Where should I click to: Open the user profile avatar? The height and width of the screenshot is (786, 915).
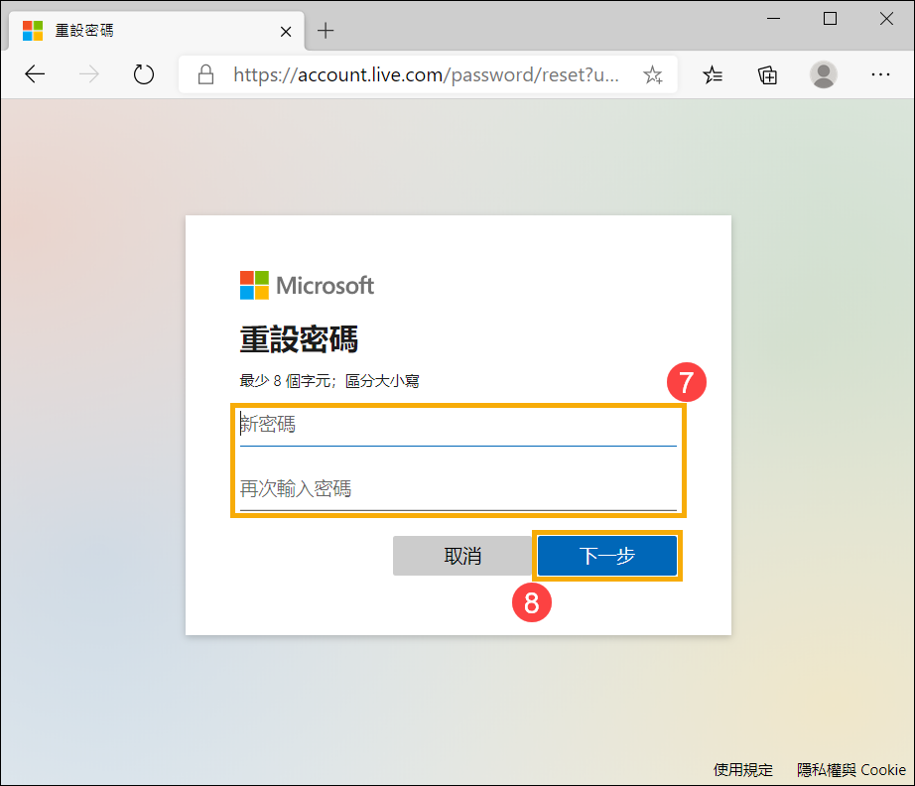coord(824,74)
